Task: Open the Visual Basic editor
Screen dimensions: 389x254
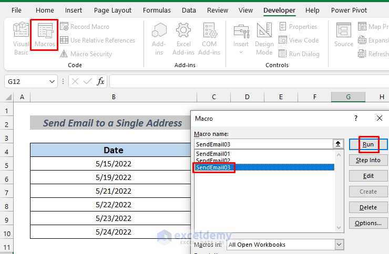Action: [x=21, y=38]
